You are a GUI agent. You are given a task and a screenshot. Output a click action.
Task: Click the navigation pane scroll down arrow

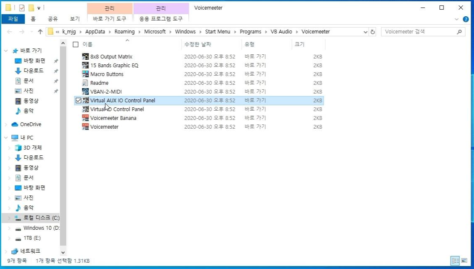(63, 252)
